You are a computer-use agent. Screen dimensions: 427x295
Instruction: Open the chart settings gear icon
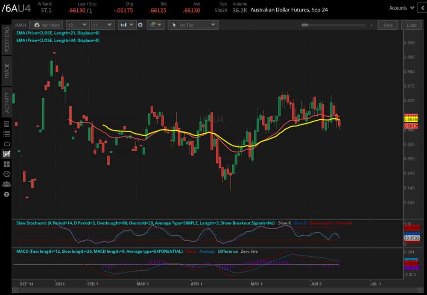tap(140, 25)
